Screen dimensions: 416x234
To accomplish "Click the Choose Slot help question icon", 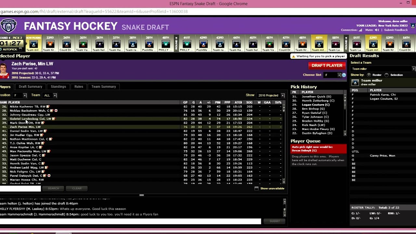I will coord(344,75).
